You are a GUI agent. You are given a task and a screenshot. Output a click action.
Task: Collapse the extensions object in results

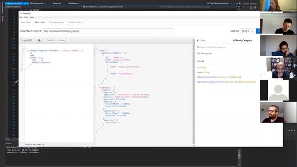(95, 88)
